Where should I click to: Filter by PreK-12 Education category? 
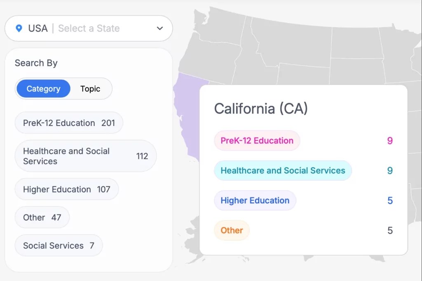click(x=69, y=123)
